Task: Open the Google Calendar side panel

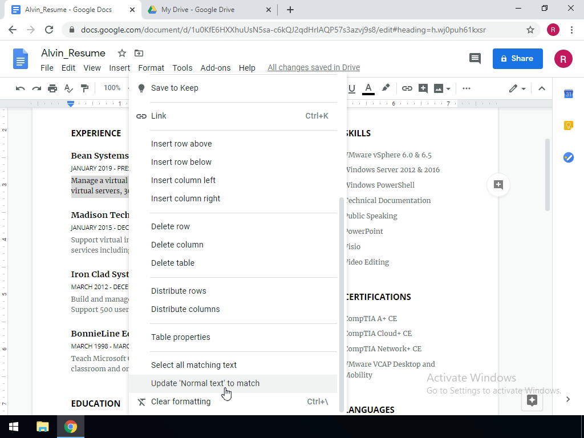Action: click(569, 94)
